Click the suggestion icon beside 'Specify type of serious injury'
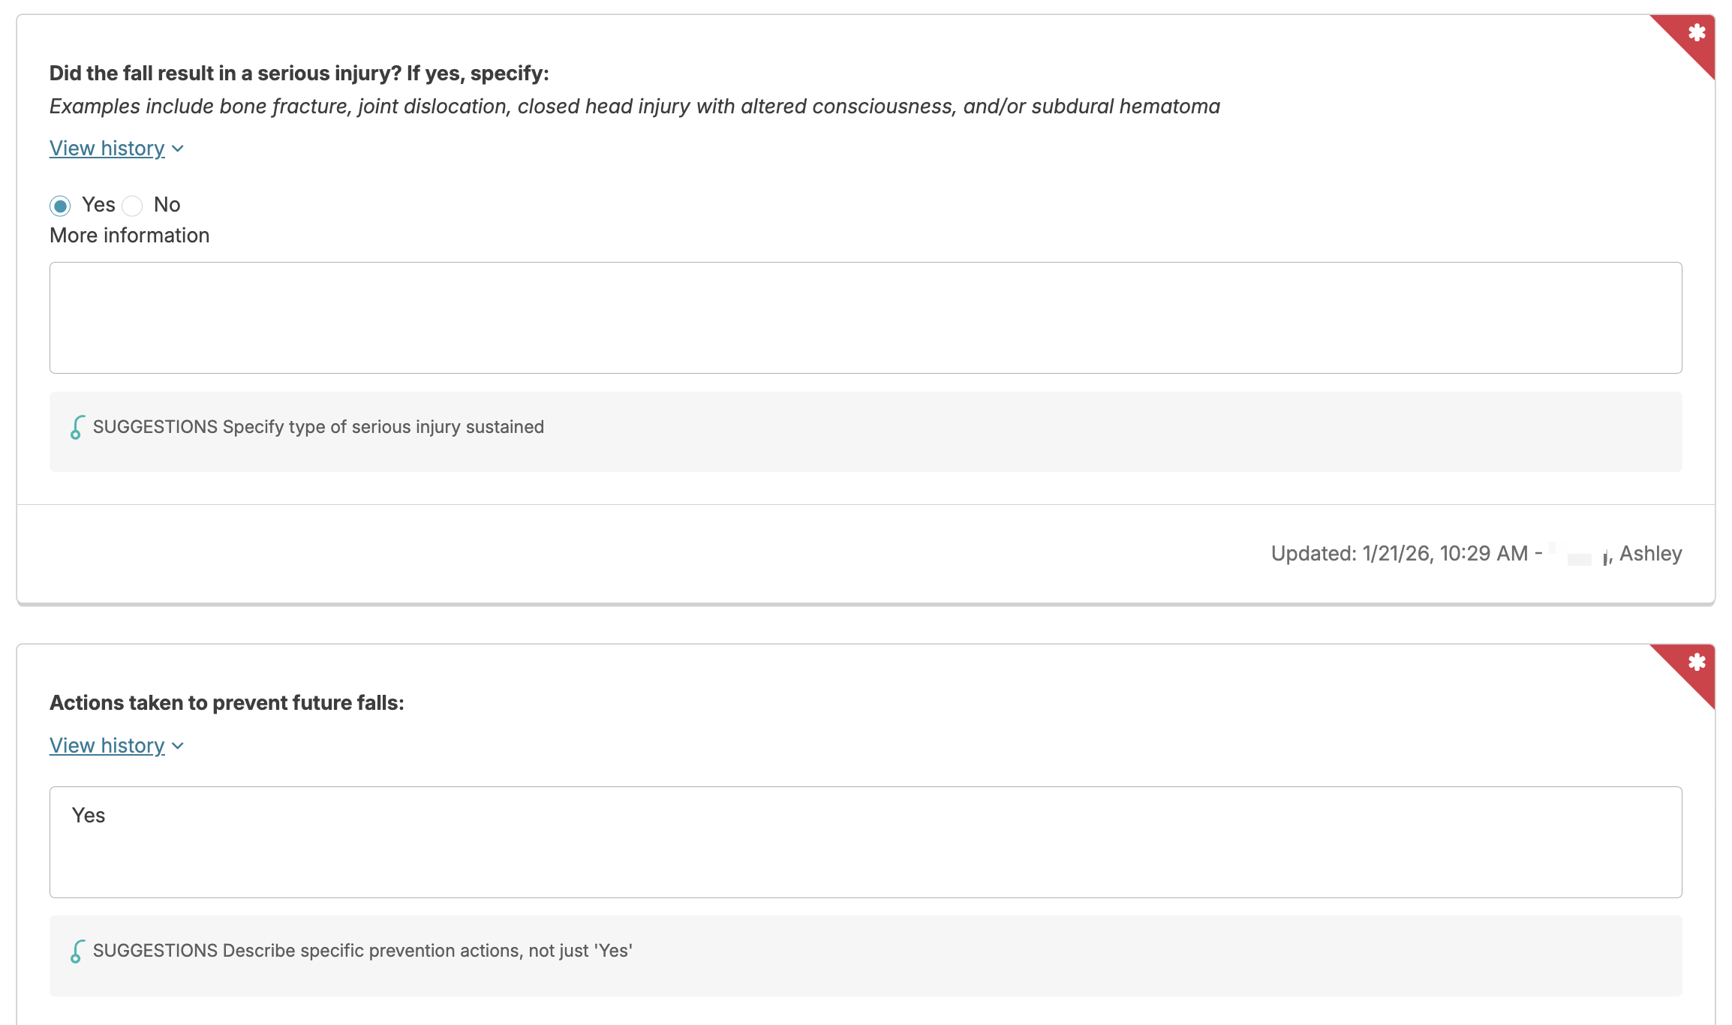Image resolution: width=1732 pixels, height=1025 pixels. [77, 427]
